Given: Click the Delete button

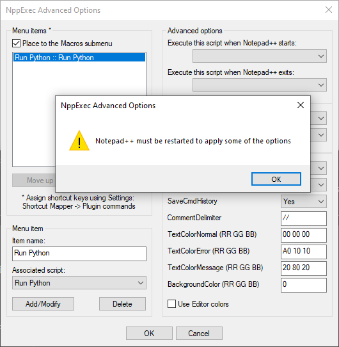Looking at the screenshot, I should 122,304.
